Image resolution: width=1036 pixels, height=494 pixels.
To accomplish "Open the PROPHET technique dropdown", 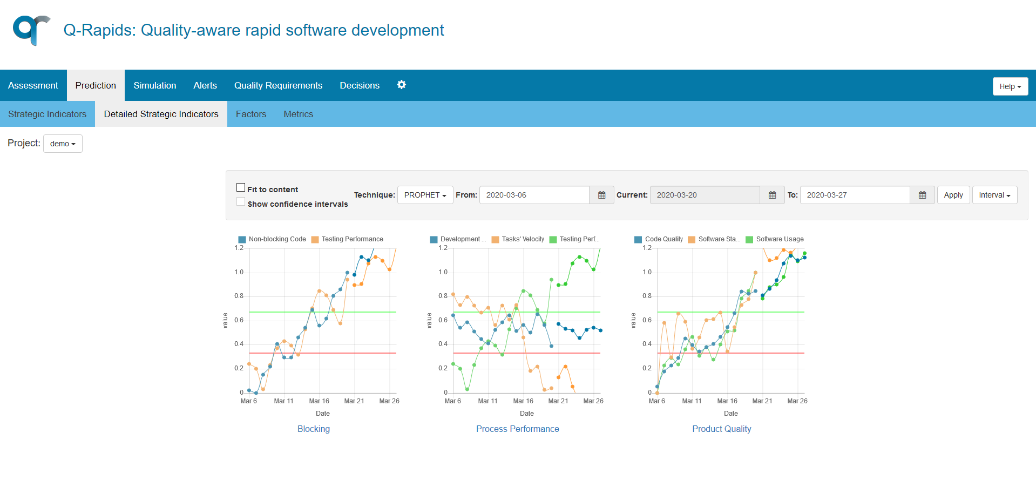I will coord(425,195).
